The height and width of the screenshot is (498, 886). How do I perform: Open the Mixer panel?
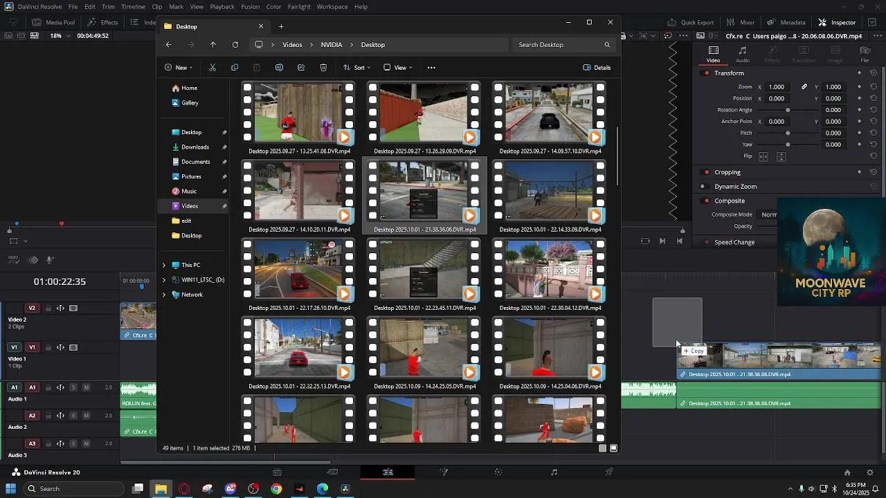coord(741,22)
